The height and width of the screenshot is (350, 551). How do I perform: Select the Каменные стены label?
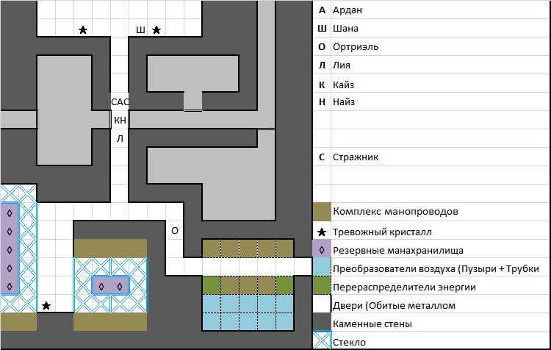372,324
